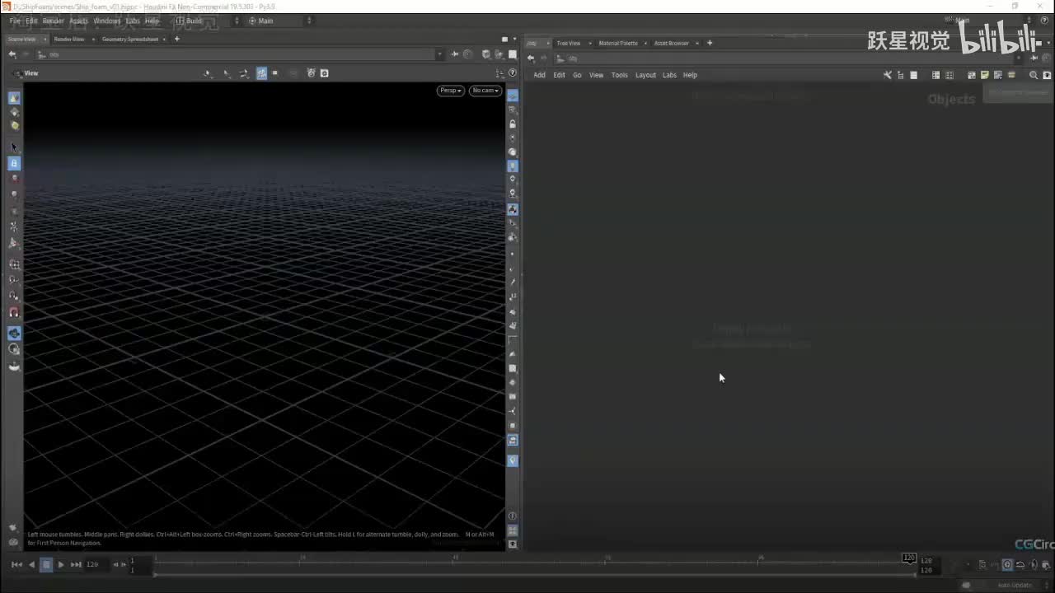This screenshot has height=593, width=1055.
Task: Open the Geometry Spreadsheet tab options arrow
Action: (165, 39)
